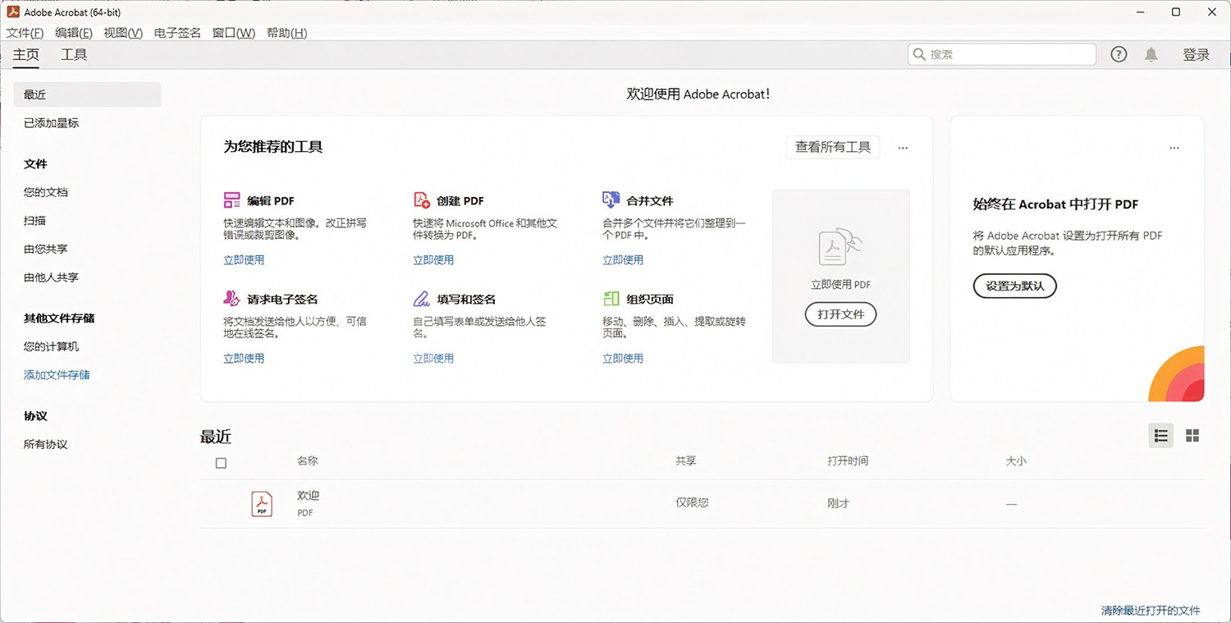Click the Create PDF (创建 PDF) icon

click(422, 200)
